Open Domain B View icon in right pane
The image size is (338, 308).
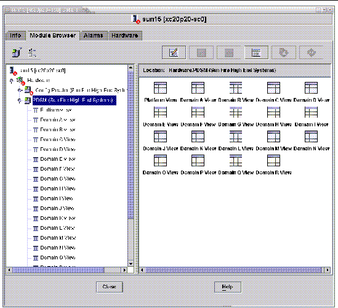tap(236, 88)
